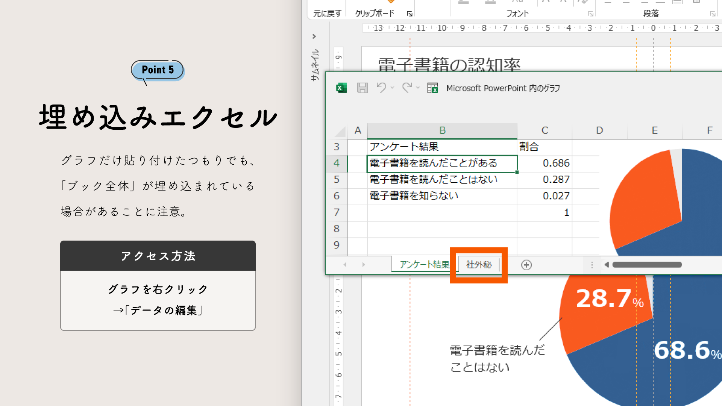Select row 5 header
The height and width of the screenshot is (406, 722).
337,180
